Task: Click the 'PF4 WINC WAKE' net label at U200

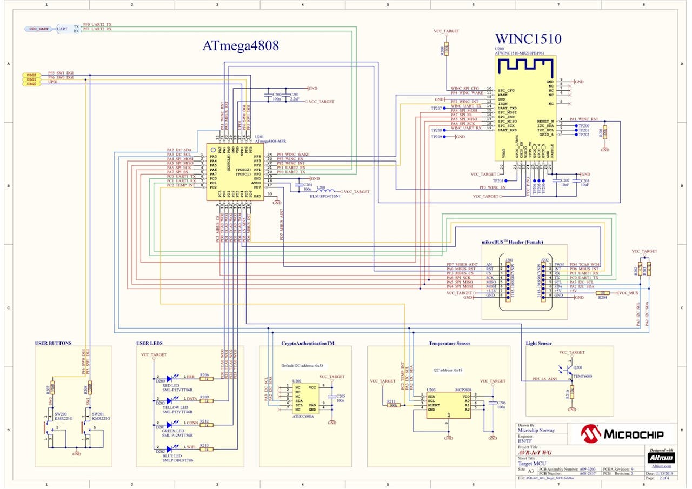Action: click(467, 93)
